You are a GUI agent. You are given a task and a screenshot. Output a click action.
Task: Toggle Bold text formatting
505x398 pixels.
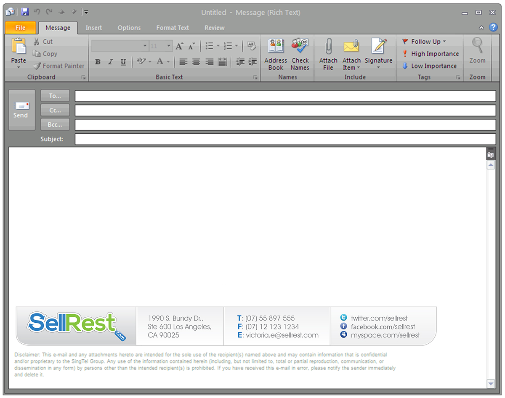(98, 62)
